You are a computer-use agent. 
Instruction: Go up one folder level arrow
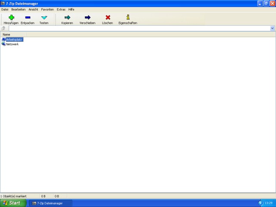click(x=3, y=28)
